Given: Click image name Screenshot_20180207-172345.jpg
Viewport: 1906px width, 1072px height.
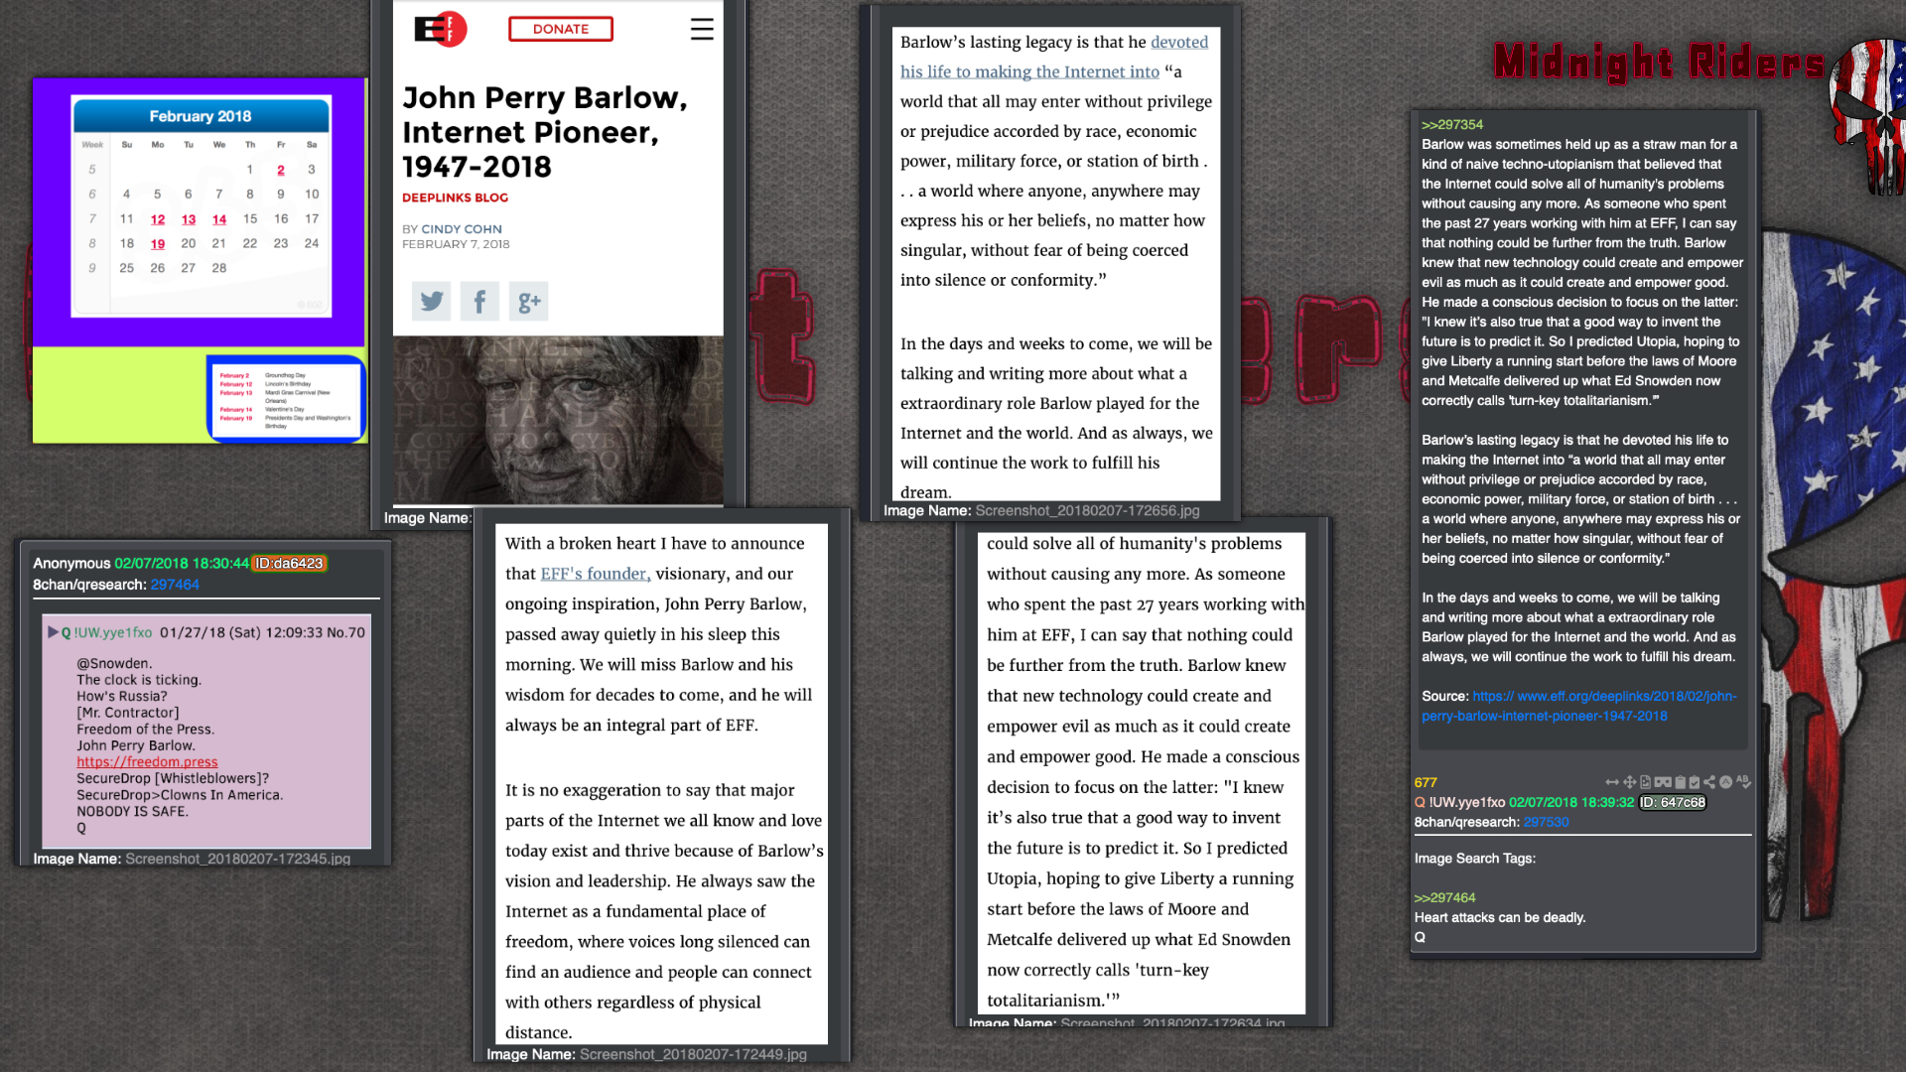Looking at the screenshot, I should tap(238, 859).
